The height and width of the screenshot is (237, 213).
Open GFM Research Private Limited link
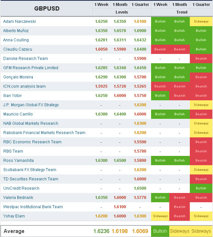[31, 68]
